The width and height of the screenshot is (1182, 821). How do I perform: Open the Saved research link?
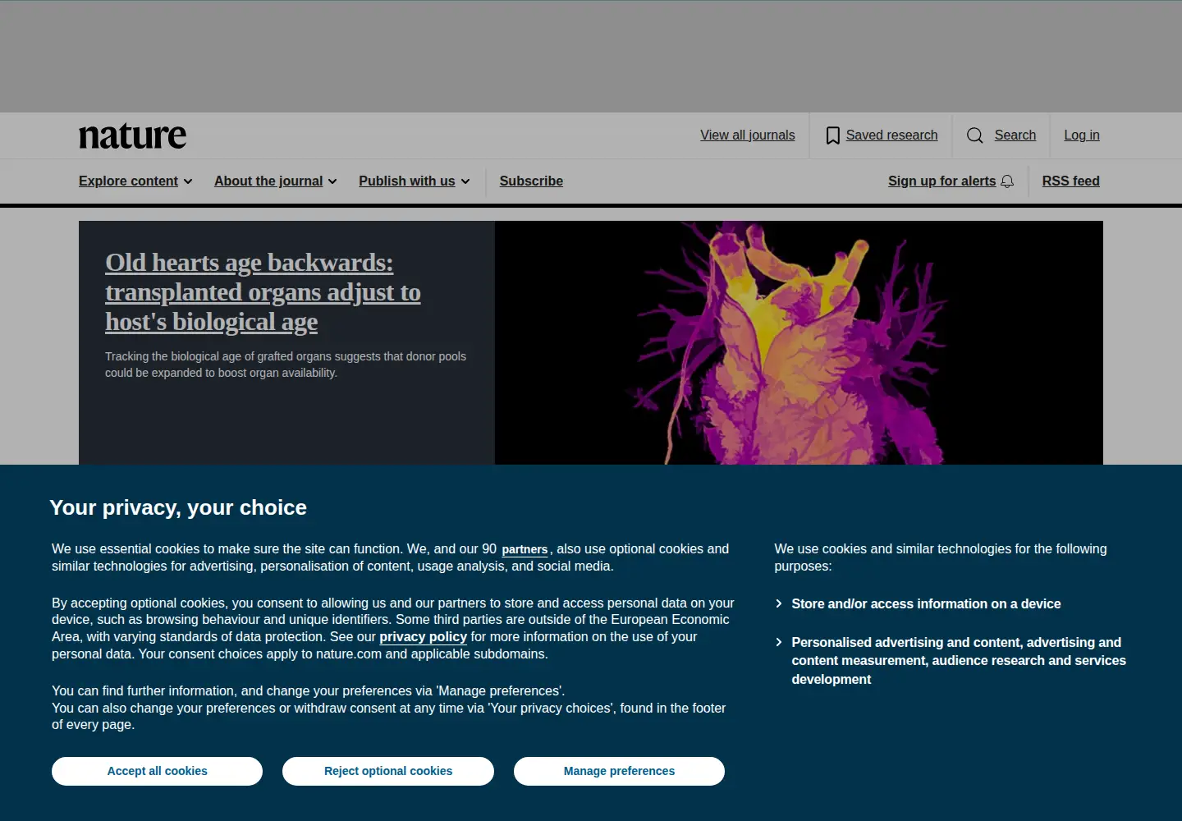pos(891,135)
